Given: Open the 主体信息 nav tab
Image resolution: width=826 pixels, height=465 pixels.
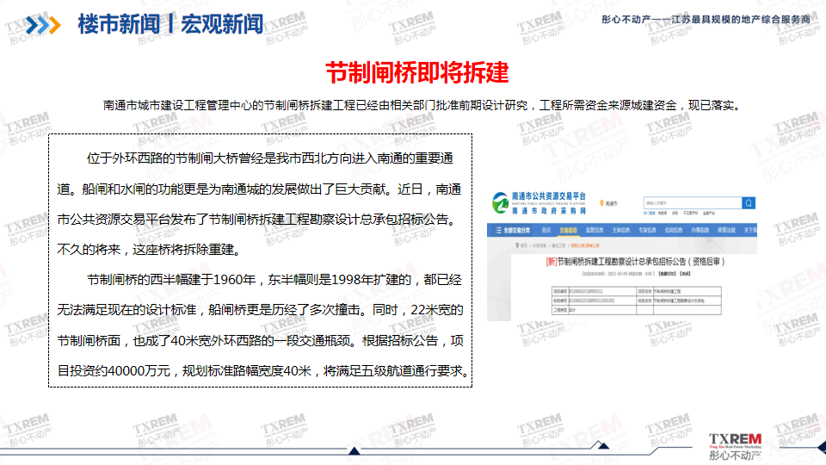Looking at the screenshot, I should click(621, 230).
